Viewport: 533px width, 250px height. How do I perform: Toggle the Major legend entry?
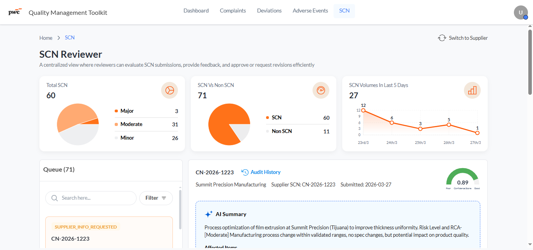(x=146, y=111)
